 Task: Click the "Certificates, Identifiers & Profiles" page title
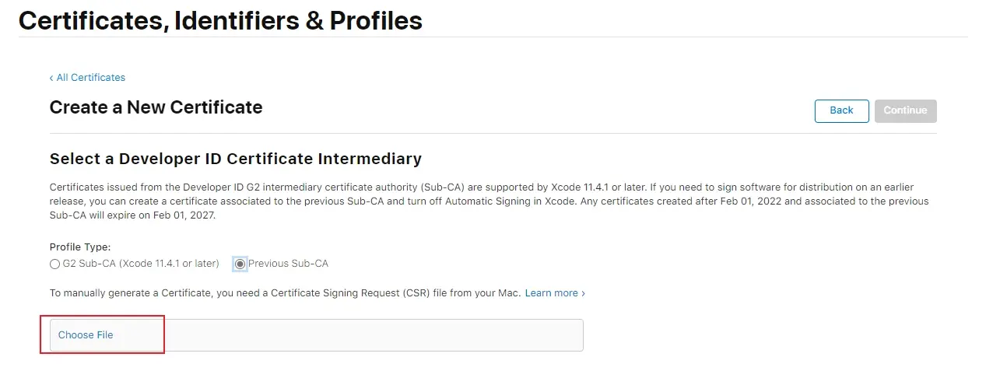(220, 20)
